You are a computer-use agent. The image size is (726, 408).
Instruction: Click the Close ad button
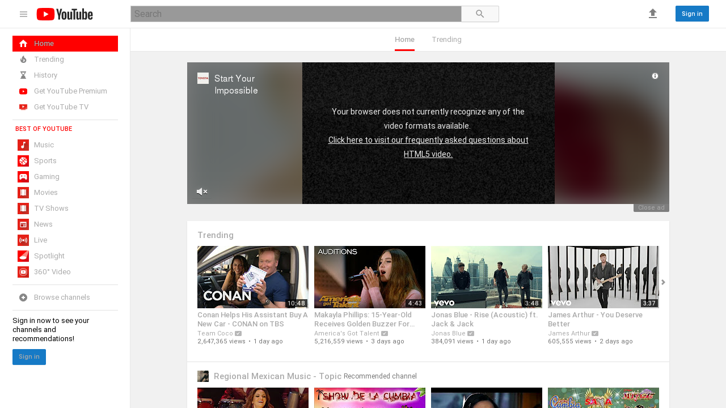[651, 207]
